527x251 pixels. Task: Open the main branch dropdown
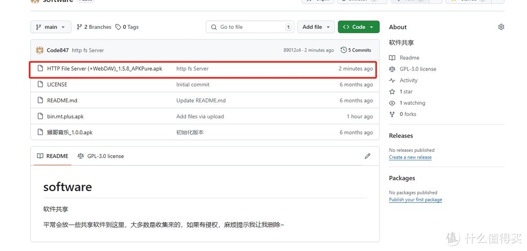point(51,27)
